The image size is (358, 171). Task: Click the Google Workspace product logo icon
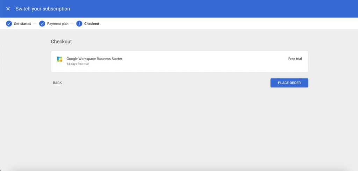point(59,59)
